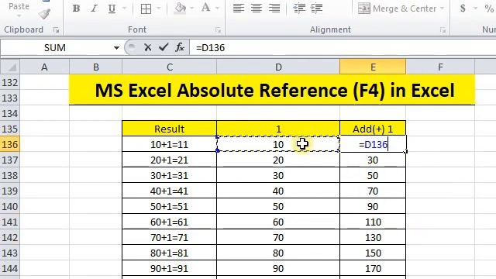Viewport: 496px width, 279px height.
Task: Open Clipboard group dialog launcher
Action: coord(57,29)
